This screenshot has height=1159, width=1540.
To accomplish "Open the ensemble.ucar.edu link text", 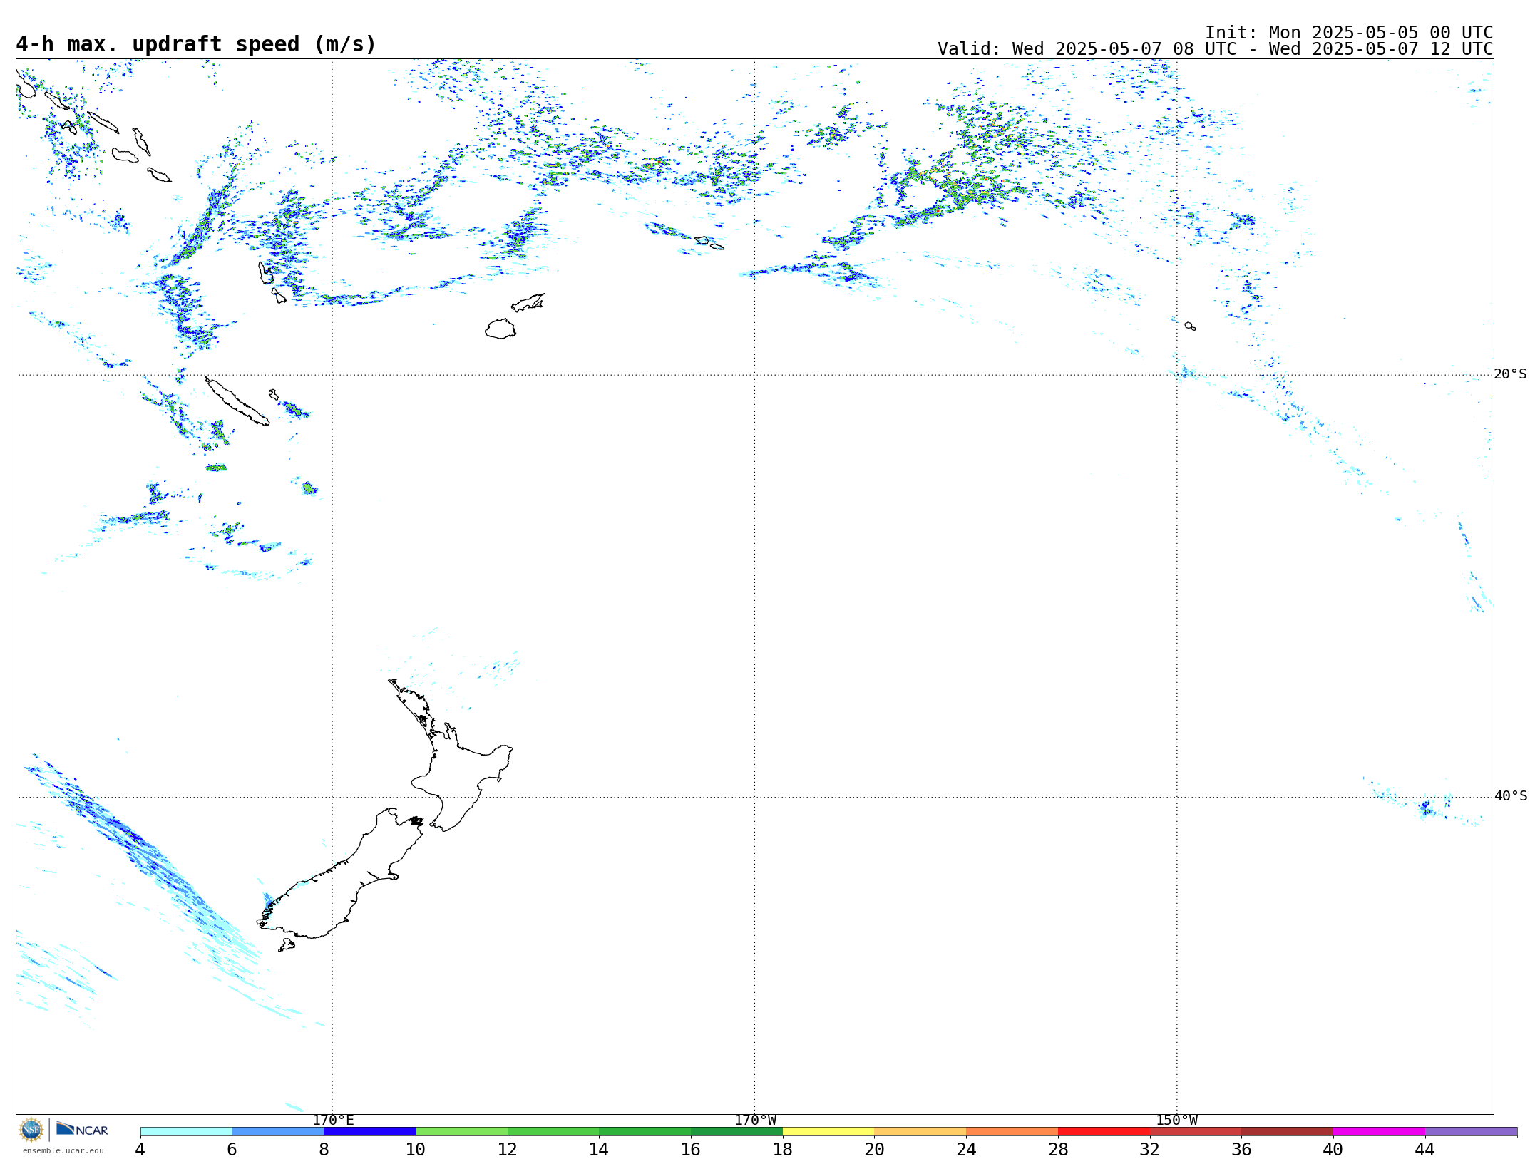I will (63, 1150).
